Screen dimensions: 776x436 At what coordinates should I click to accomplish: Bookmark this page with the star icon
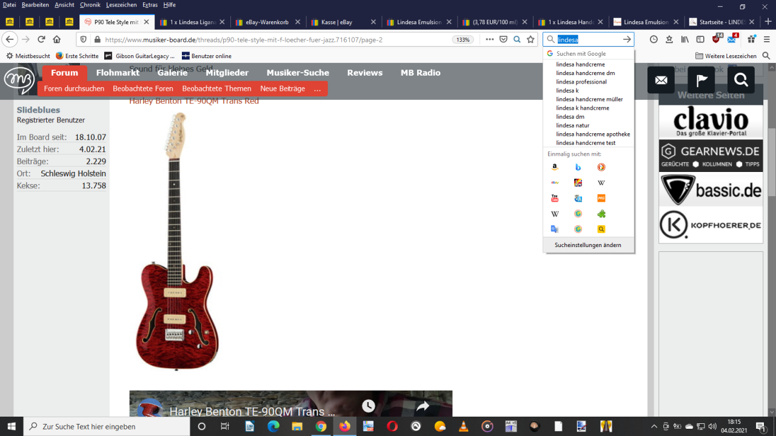(x=530, y=39)
